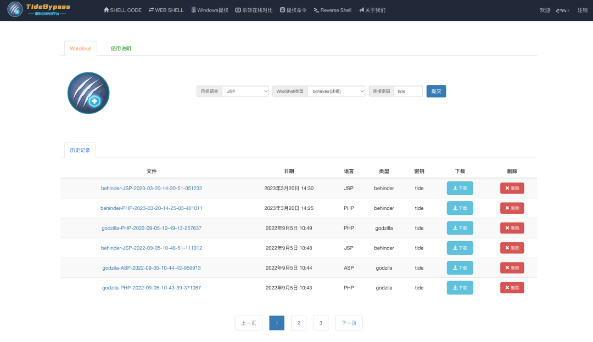This screenshot has width=593, height=342.
Task: Click the TideBypass logo in the navbar
Action: [x=39, y=9]
